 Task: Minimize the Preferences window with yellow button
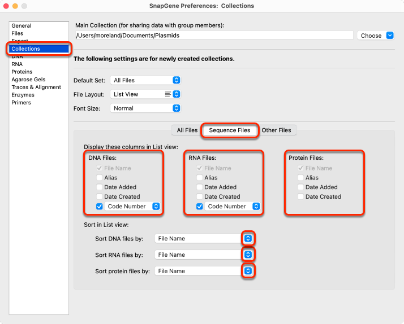pos(15,6)
